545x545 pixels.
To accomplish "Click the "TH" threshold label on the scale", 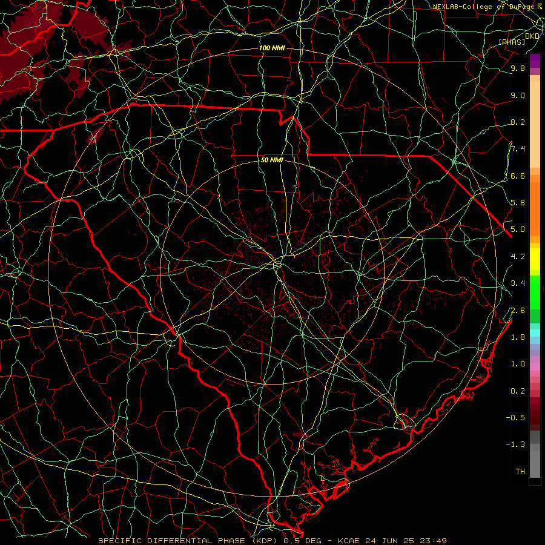I will (520, 472).
